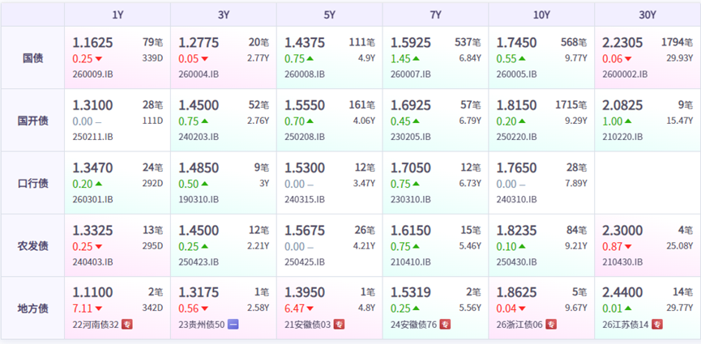The image size is (701, 344).
Task: Click the red badge beside 26江苏债14
Action: click(x=657, y=325)
